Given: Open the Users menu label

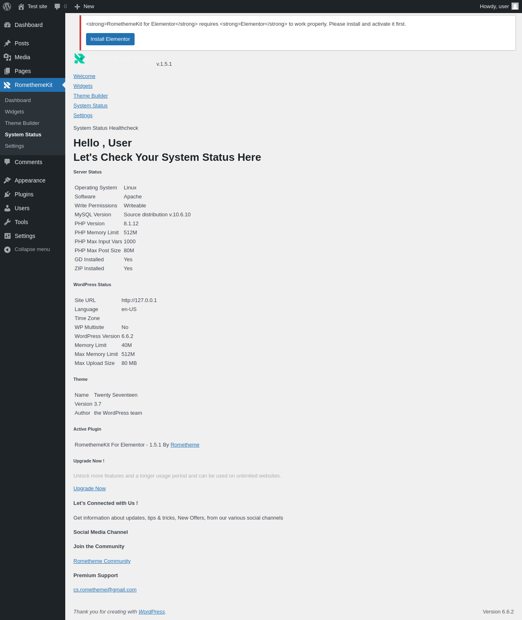Looking at the screenshot, I should point(22,208).
